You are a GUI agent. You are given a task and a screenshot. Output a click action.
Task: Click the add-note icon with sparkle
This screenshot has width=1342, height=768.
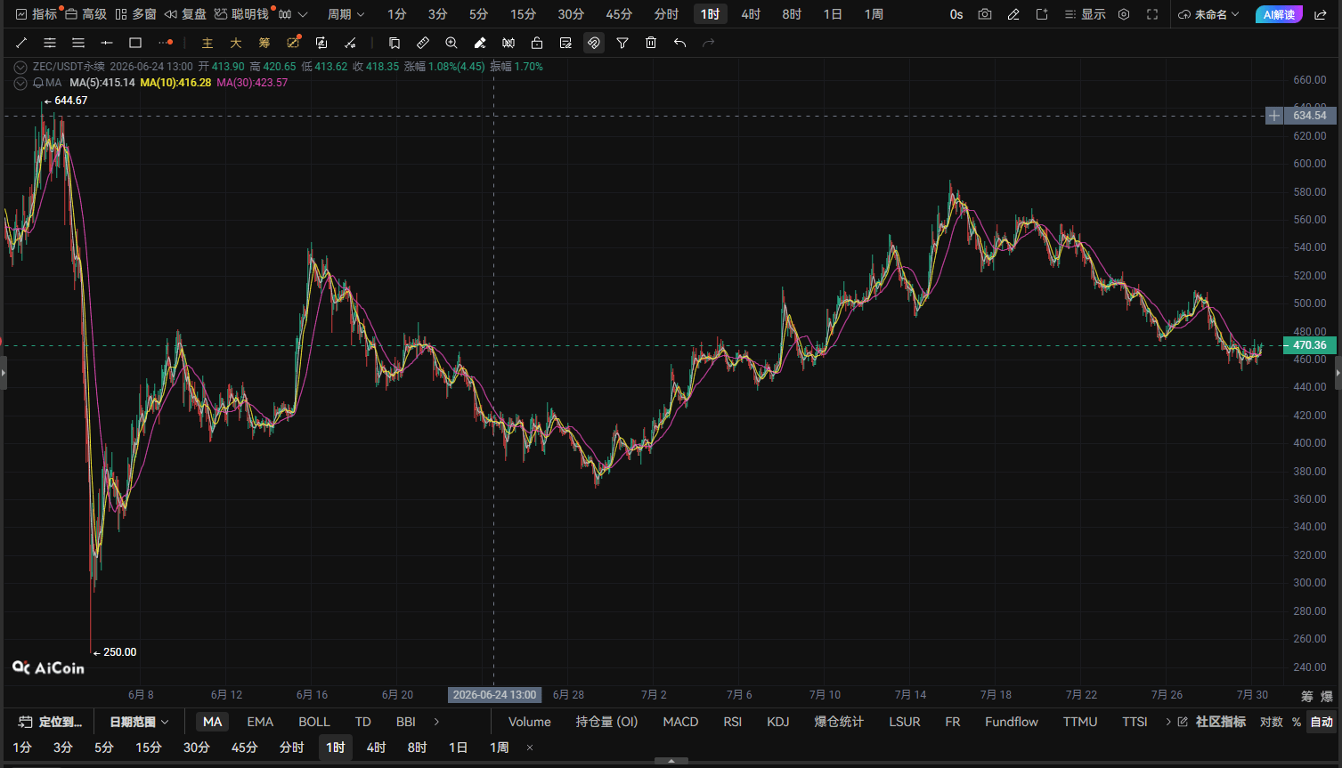pos(1042,14)
